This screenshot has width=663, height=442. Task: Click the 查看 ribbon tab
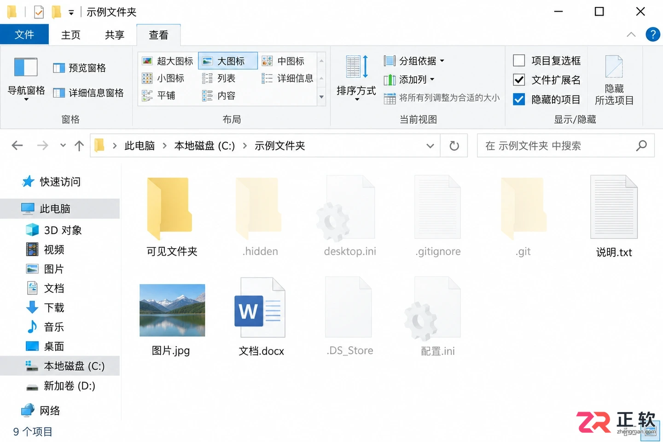click(159, 35)
